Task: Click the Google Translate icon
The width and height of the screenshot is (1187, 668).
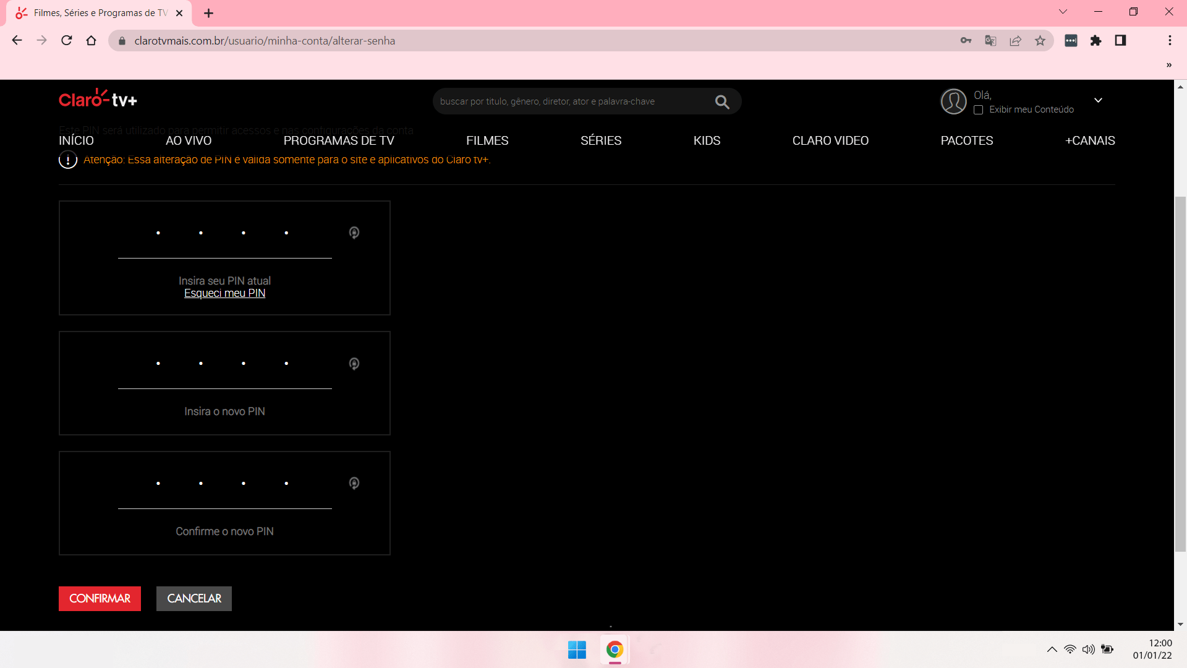Action: coord(990,40)
